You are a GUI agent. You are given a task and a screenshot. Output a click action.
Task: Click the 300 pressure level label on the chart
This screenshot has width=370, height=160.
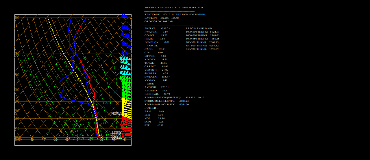(17, 75)
